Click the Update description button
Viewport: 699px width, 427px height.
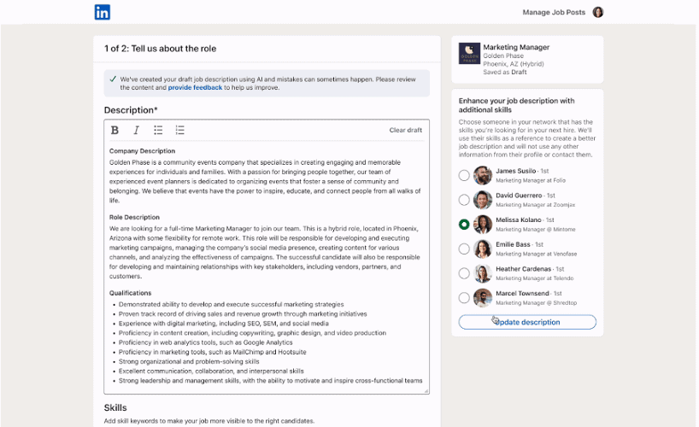pos(527,322)
